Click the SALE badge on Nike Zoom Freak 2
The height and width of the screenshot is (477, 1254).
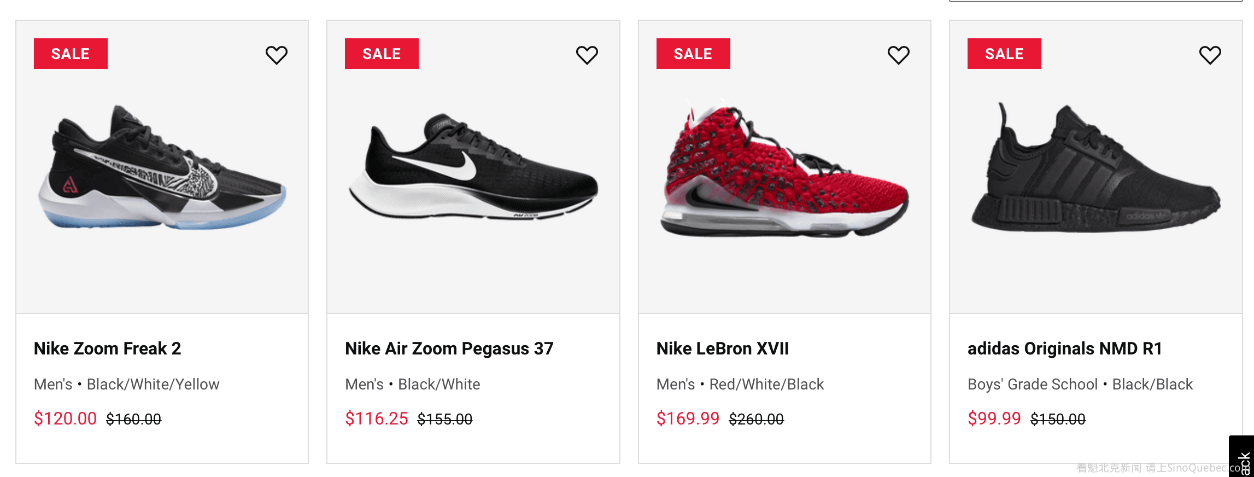pyautogui.click(x=71, y=54)
